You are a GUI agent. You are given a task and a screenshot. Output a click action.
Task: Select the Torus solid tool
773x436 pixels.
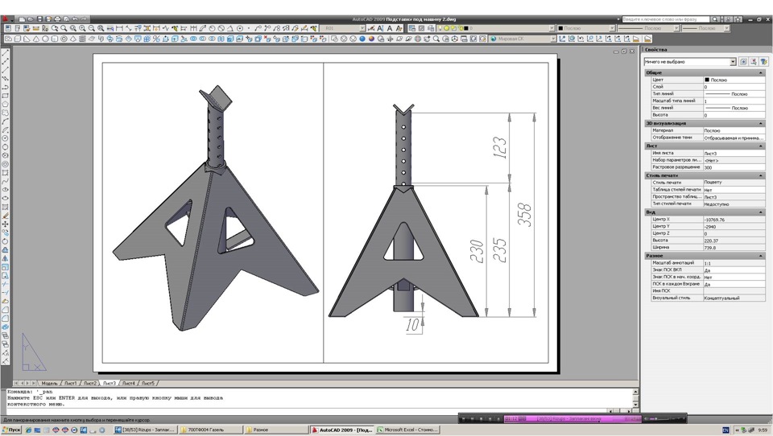tap(64, 39)
